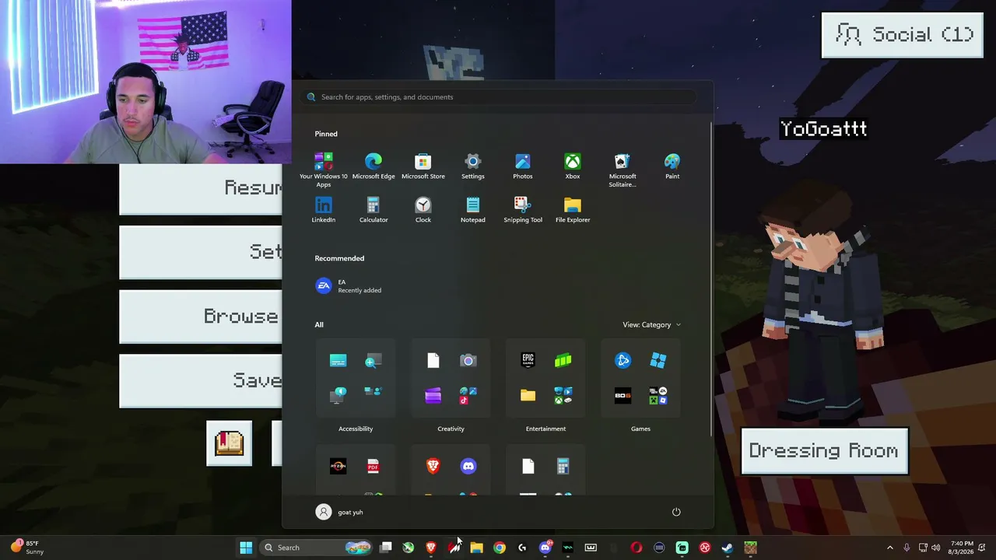Open the weather widget showing 85°F Sunny

pos(26,548)
